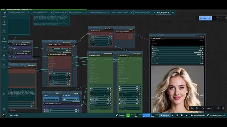Viewport: 227px width, 127px height.
Task: Toggle pingpong in the Video Combine node
Action: [177, 62]
